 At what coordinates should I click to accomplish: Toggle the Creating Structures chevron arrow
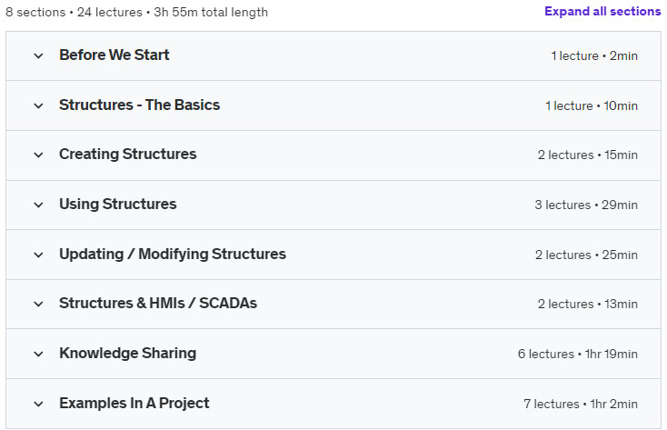pyautogui.click(x=38, y=155)
